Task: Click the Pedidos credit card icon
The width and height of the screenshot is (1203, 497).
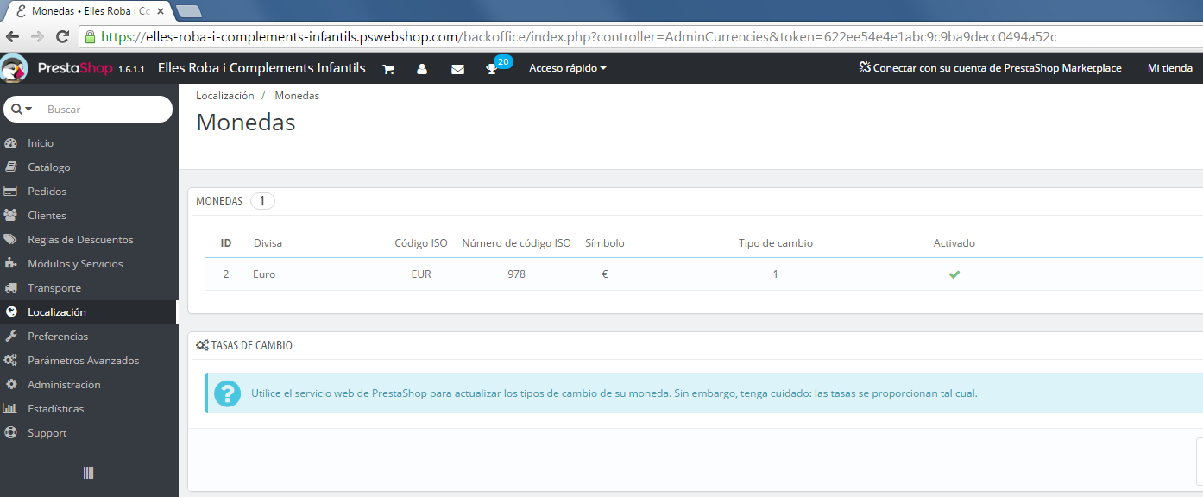Action: click(x=10, y=192)
